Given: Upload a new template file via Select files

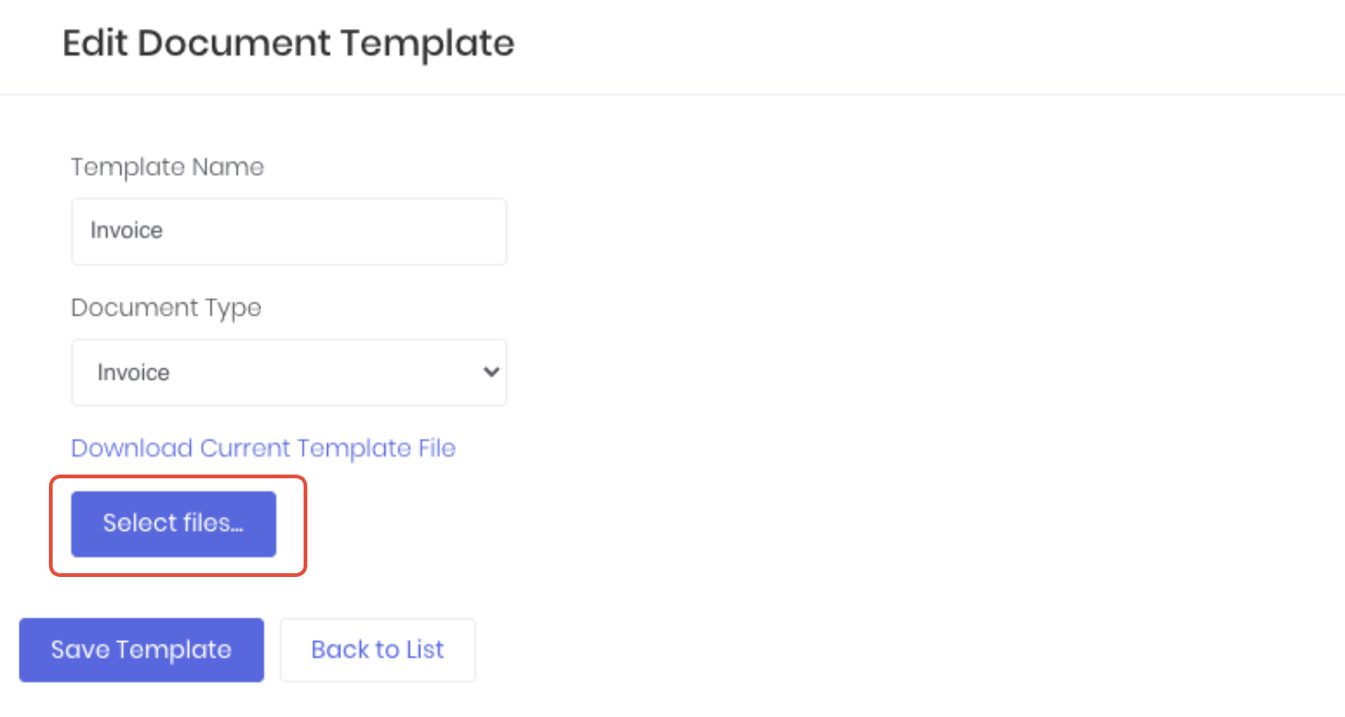Looking at the screenshot, I should click(174, 523).
